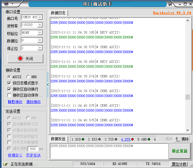
Task: Click the RX:41985 status counter
Action: pos(120,164)
